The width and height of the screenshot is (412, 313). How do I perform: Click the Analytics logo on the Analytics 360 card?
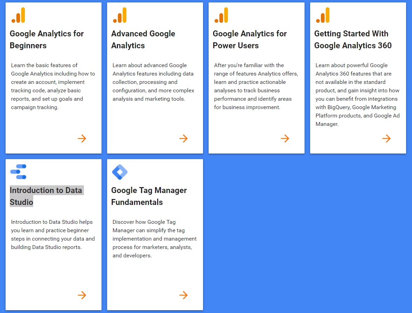click(x=323, y=15)
